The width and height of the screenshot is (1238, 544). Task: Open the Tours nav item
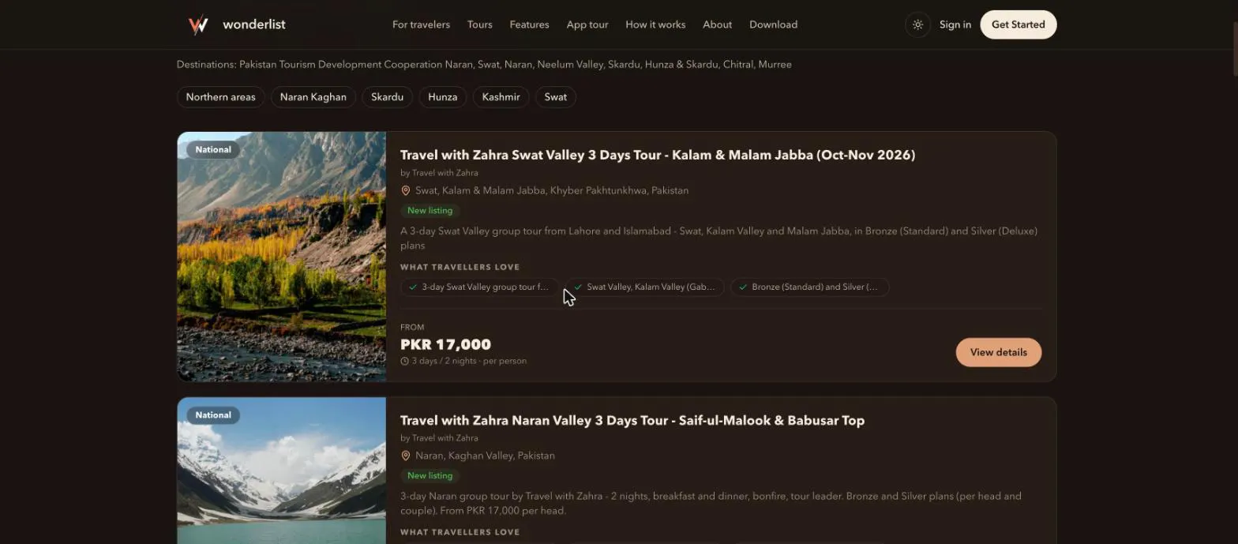[x=480, y=24]
